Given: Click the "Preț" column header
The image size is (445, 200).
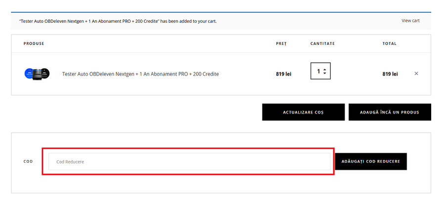Looking at the screenshot, I should (281, 43).
